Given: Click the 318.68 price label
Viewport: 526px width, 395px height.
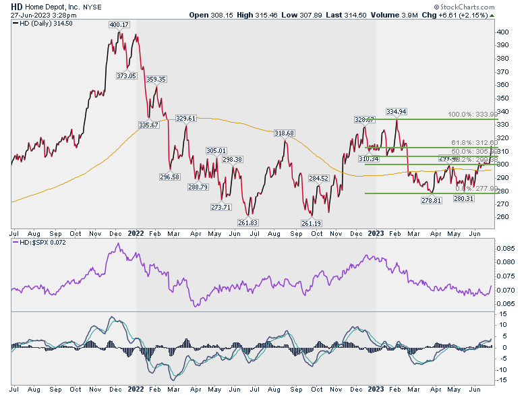Looking at the screenshot, I should click(x=284, y=133).
